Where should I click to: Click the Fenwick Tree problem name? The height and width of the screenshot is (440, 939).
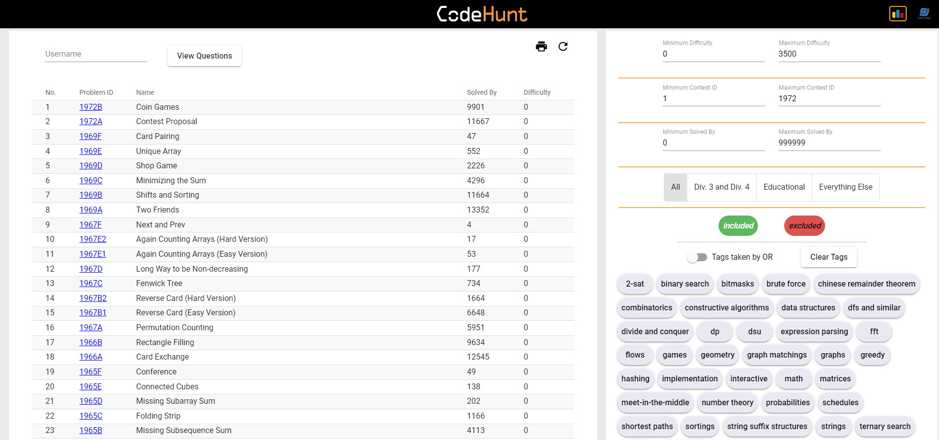[x=159, y=284]
